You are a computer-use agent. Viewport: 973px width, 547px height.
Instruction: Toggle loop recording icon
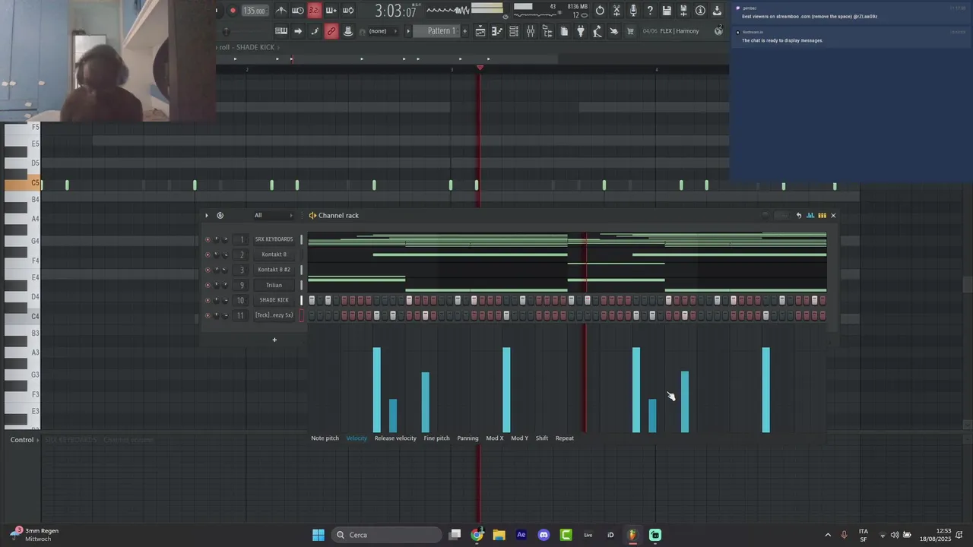[x=348, y=11]
